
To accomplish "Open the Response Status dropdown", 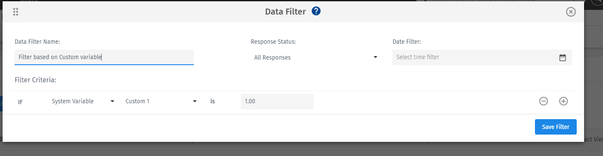I will [315, 57].
